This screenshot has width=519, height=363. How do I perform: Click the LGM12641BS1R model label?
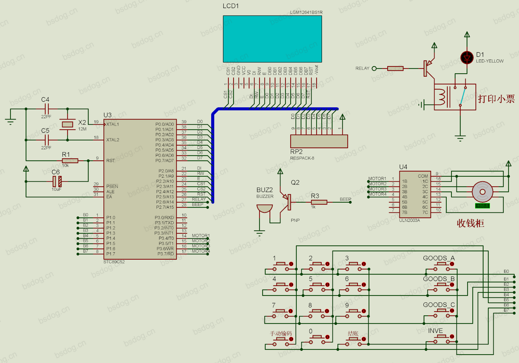pos(306,12)
